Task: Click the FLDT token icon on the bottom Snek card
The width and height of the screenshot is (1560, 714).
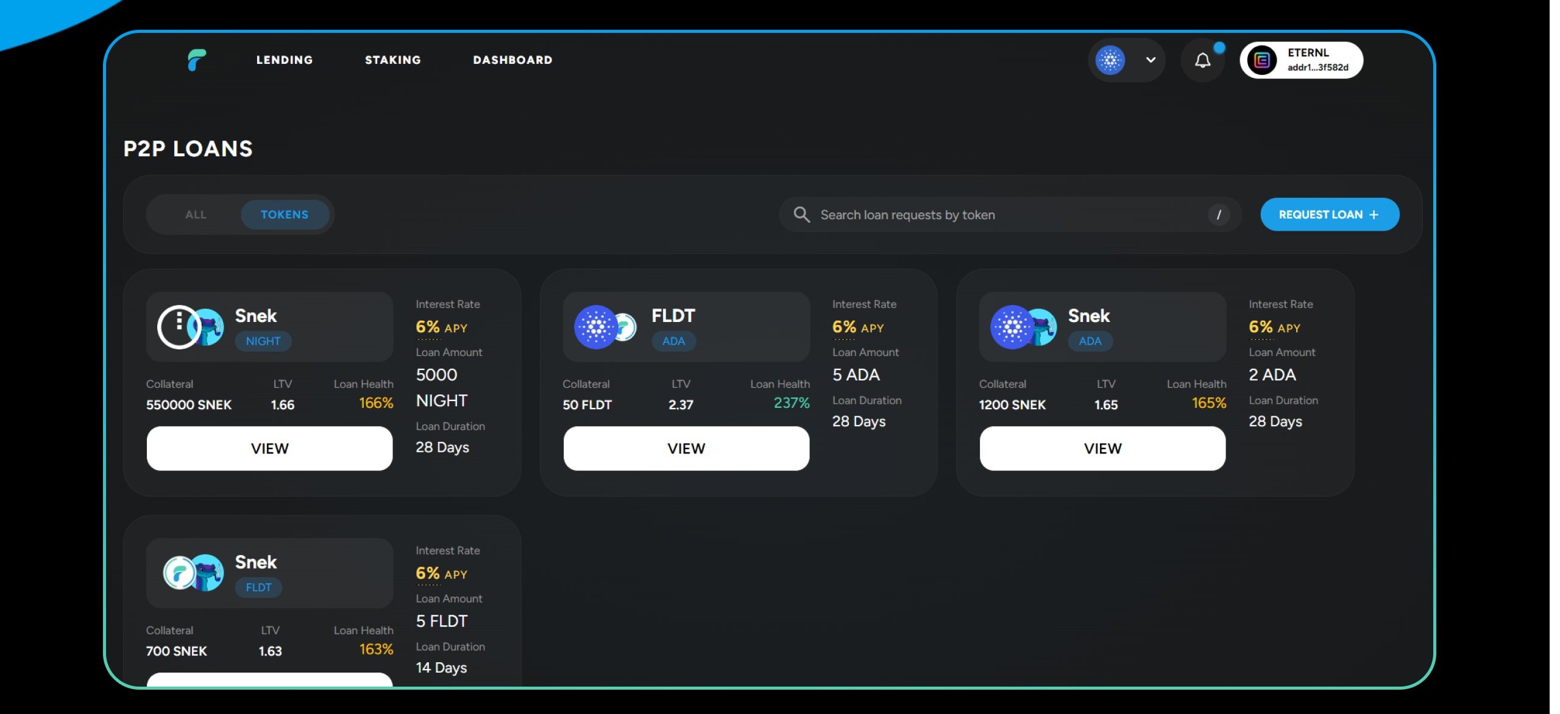Action: (x=179, y=573)
